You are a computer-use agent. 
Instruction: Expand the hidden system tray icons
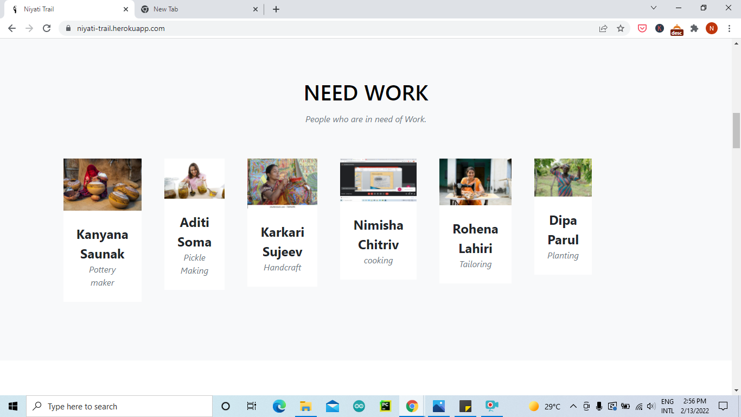pos(572,406)
